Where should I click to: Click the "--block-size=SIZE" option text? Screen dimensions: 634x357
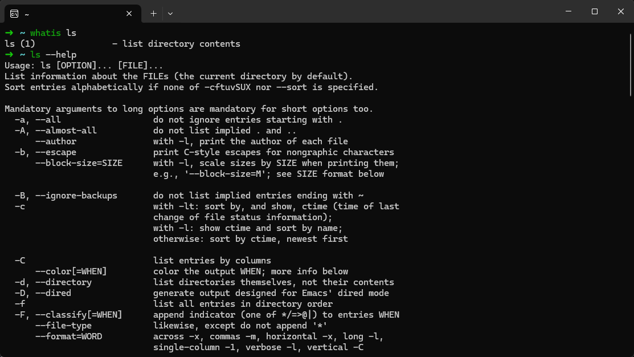pos(79,163)
